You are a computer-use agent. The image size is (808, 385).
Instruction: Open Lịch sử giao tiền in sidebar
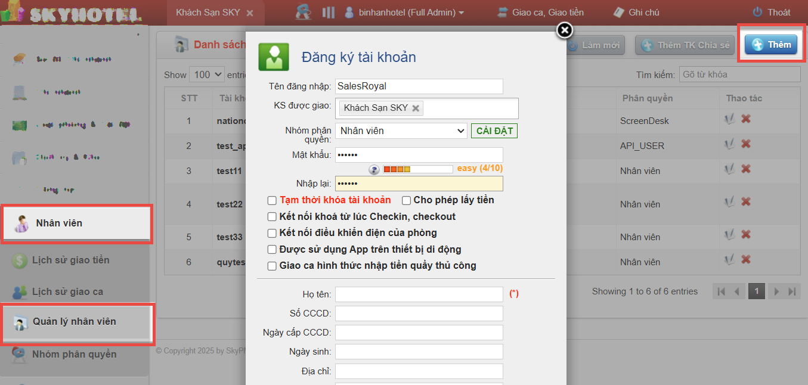(x=70, y=260)
